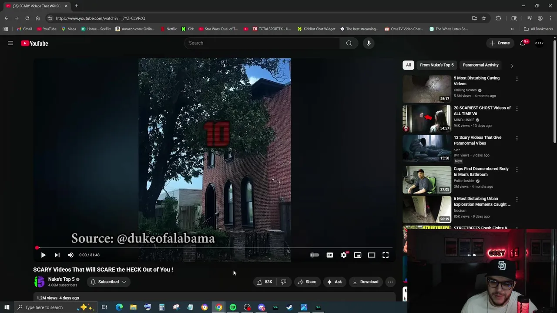The width and height of the screenshot is (557, 313).
Task: Open 5 Most Disturbing Caving Videos thumbnail
Action: click(427, 89)
